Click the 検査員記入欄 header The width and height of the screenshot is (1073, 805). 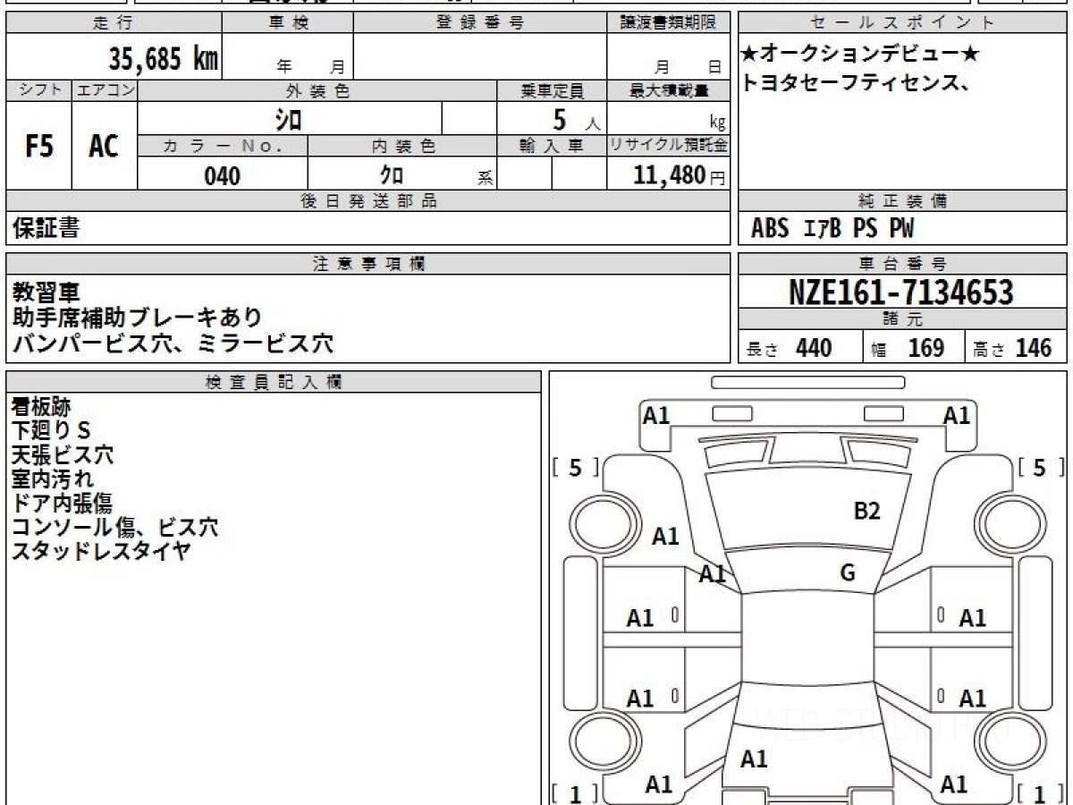274,382
